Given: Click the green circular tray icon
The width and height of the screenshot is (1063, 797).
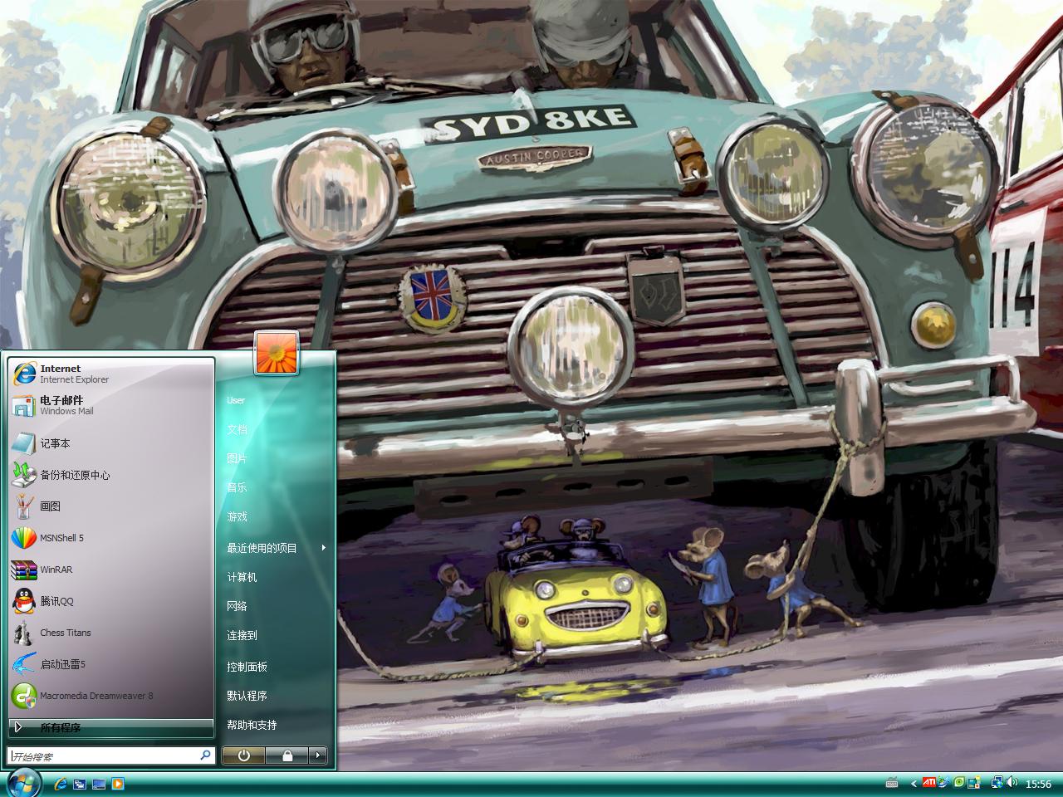Looking at the screenshot, I should tap(959, 782).
